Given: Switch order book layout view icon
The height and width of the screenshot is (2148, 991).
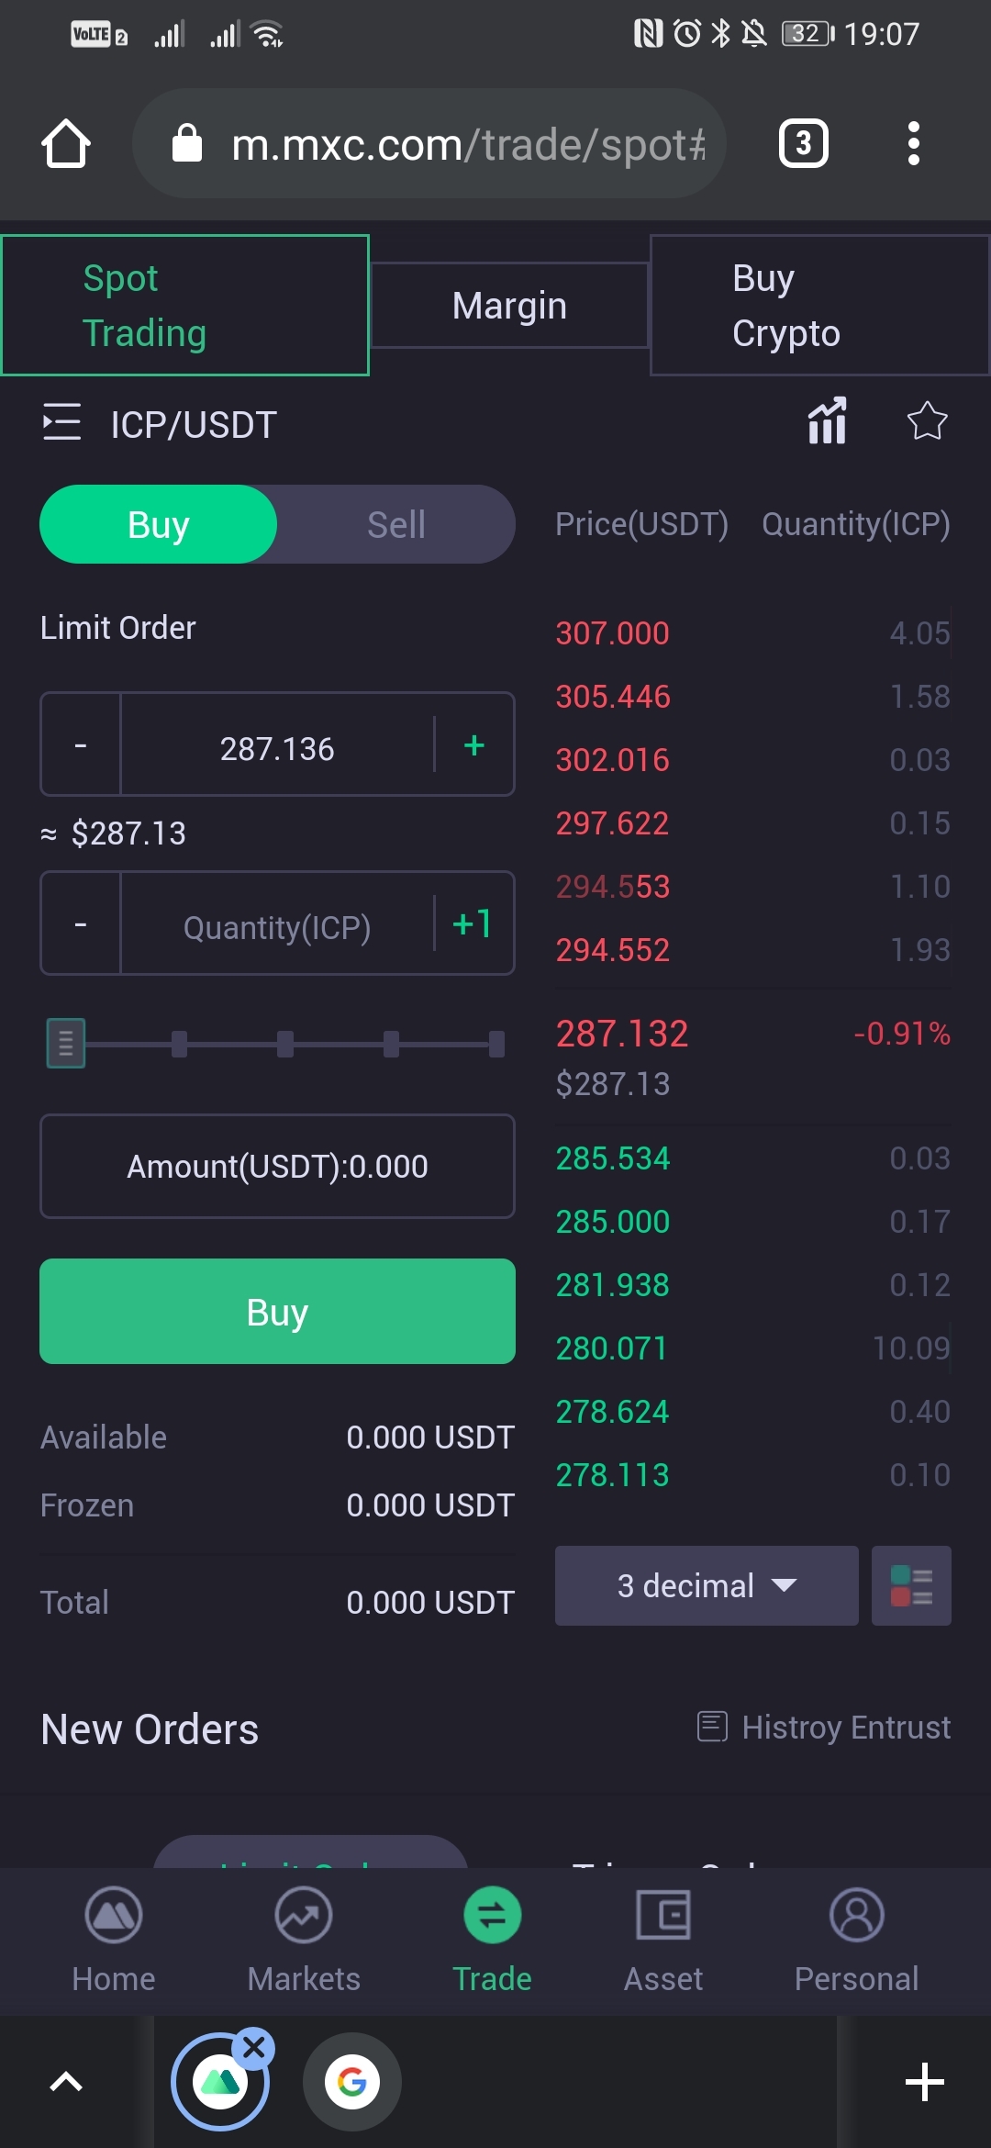Looking at the screenshot, I should (911, 1586).
